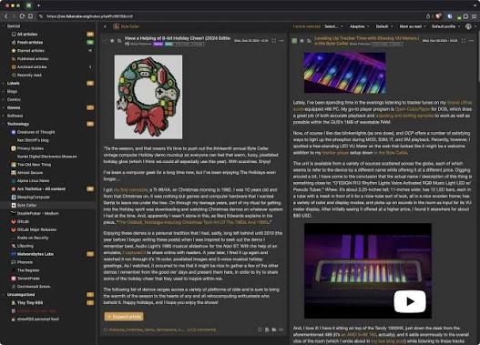480x345 pixels.
Task: Open the Holiday Cheer article title link
Action: [178, 38]
